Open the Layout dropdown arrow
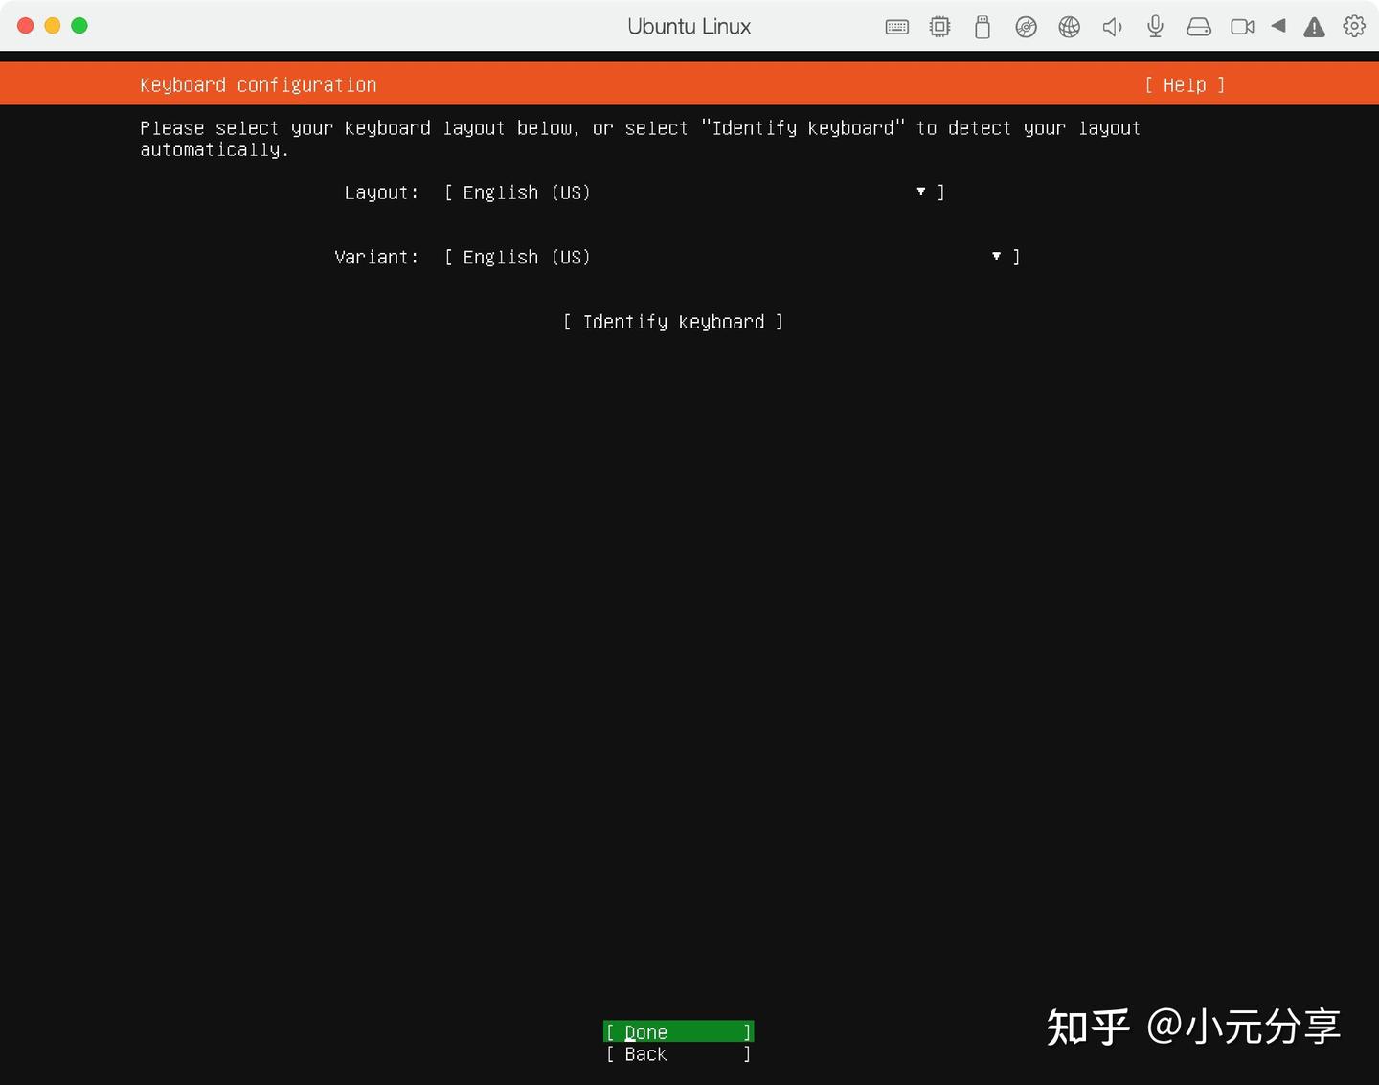Screen dimensions: 1379x1085 [x=920, y=192]
